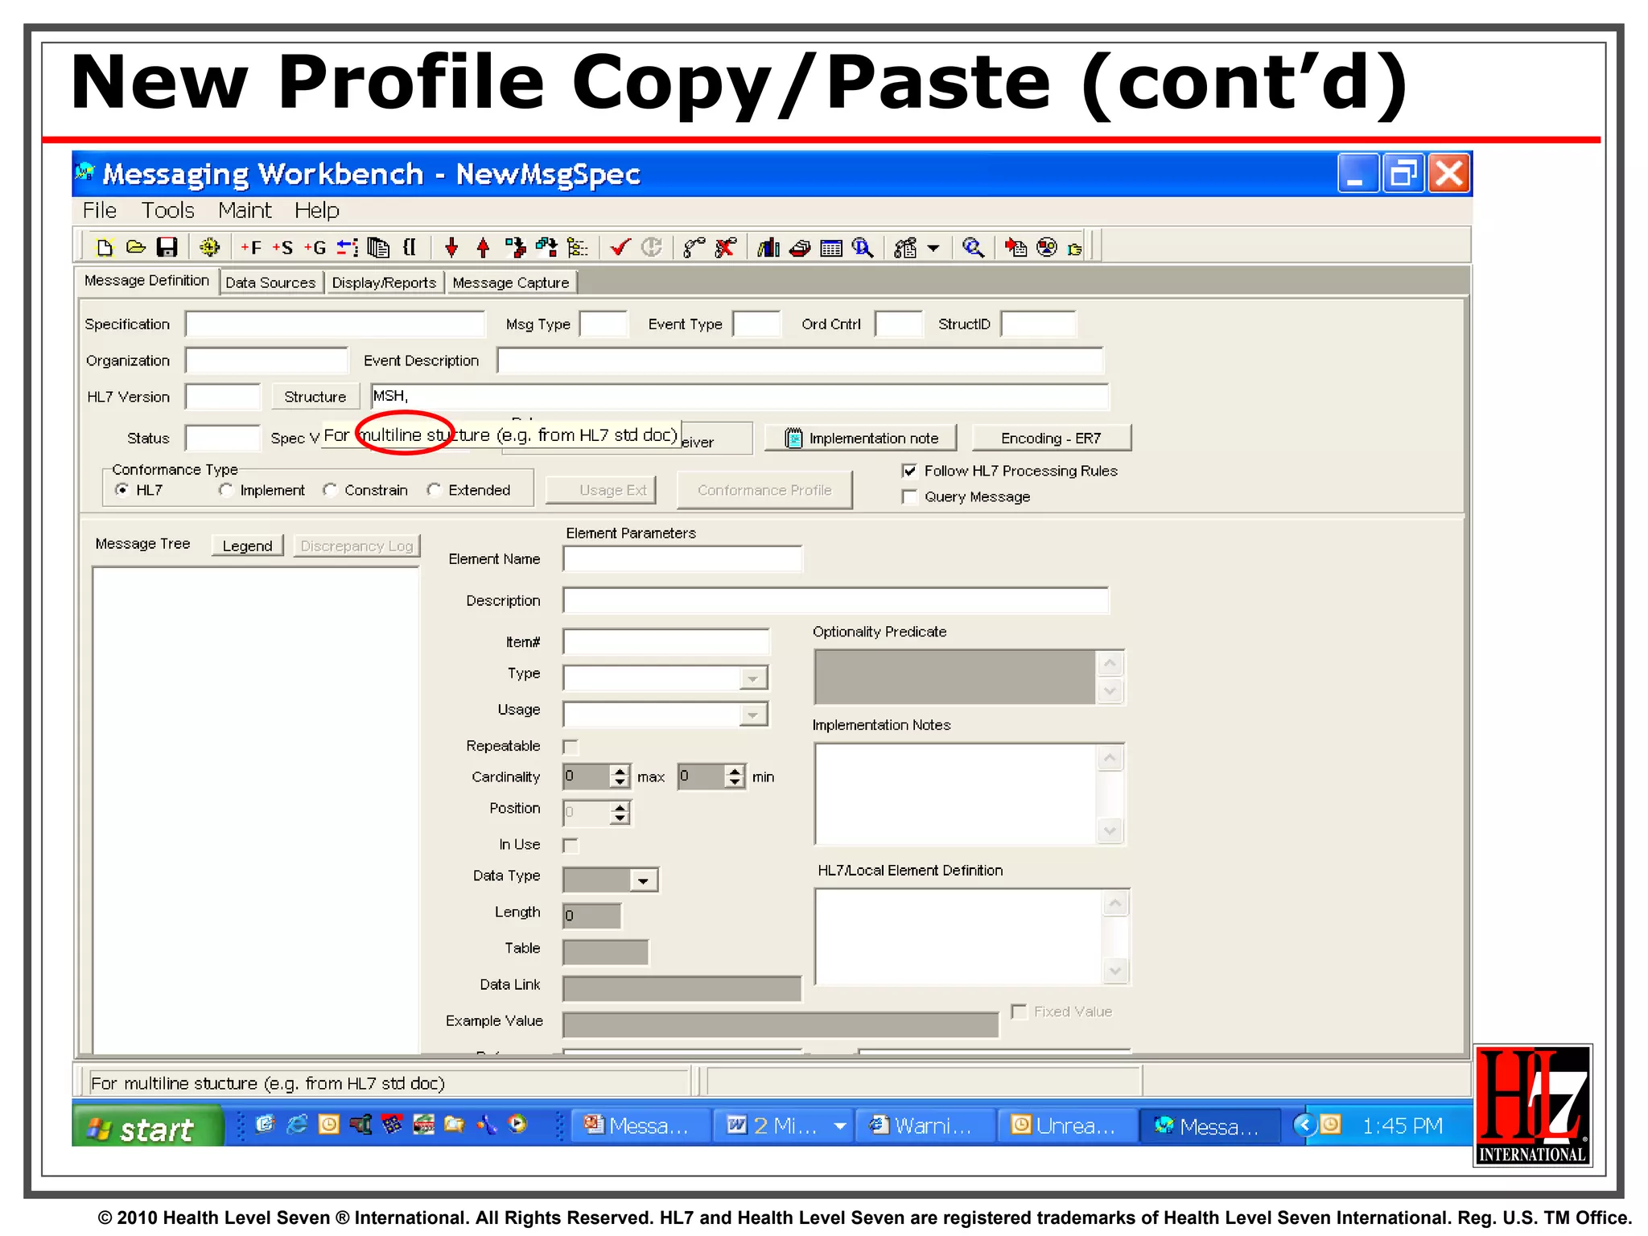Click the Open folder toolbar icon
Image resolution: width=1648 pixels, height=1236 pixels.
(135, 247)
